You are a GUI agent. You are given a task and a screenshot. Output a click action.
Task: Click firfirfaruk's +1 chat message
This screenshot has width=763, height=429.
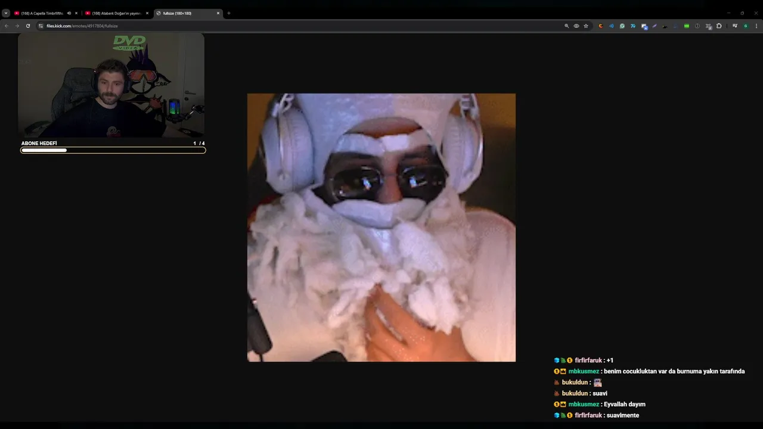pyautogui.click(x=584, y=360)
